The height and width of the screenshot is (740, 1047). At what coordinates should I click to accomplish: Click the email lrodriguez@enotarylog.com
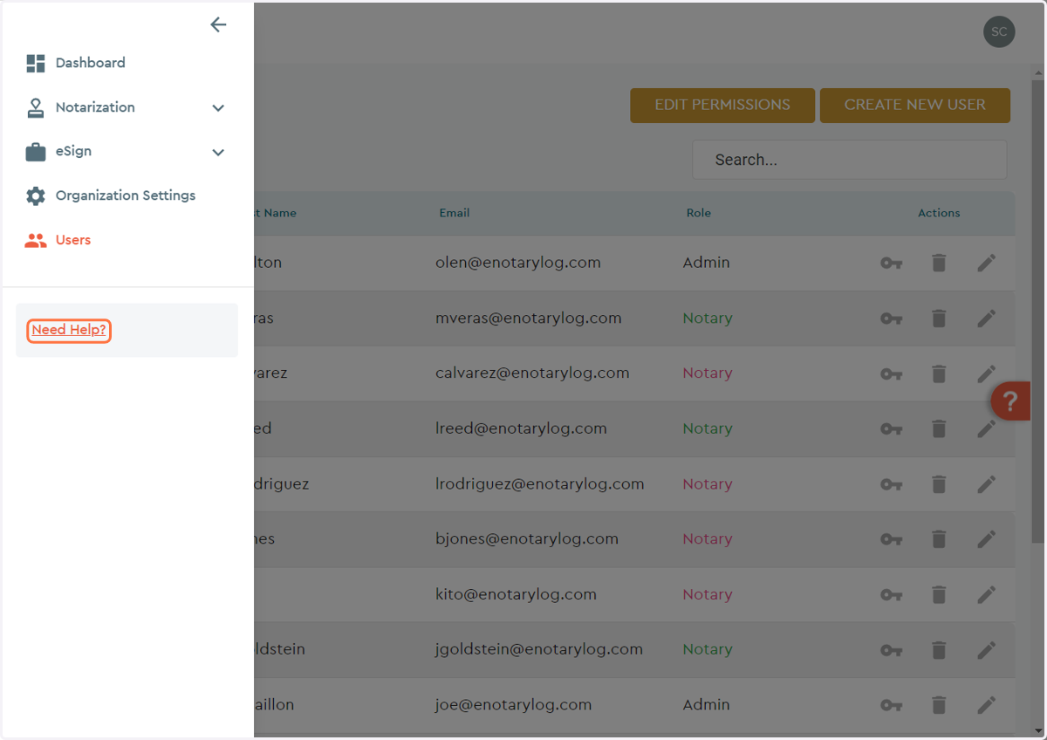click(540, 484)
